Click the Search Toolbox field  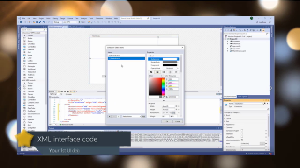click(33, 30)
